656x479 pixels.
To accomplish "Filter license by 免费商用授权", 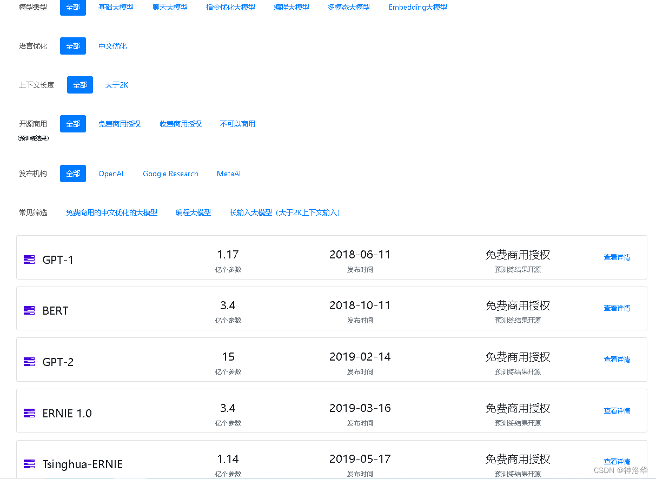I will click(x=120, y=124).
